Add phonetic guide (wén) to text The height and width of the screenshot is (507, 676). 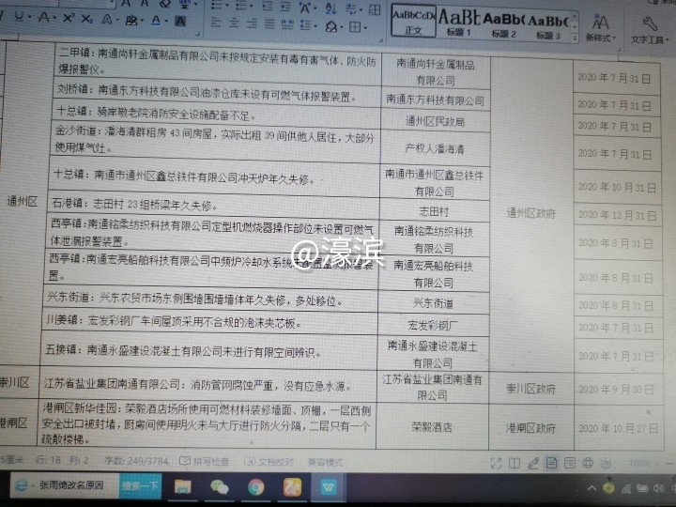click(185, 4)
